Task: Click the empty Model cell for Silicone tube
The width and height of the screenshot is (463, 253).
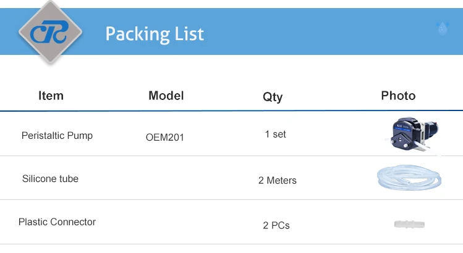Action: 166,179
